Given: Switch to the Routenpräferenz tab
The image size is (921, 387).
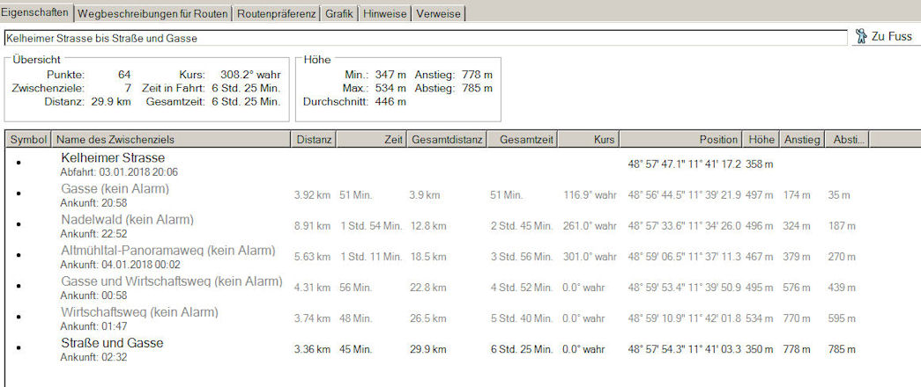Looking at the screenshot, I should point(277,13).
